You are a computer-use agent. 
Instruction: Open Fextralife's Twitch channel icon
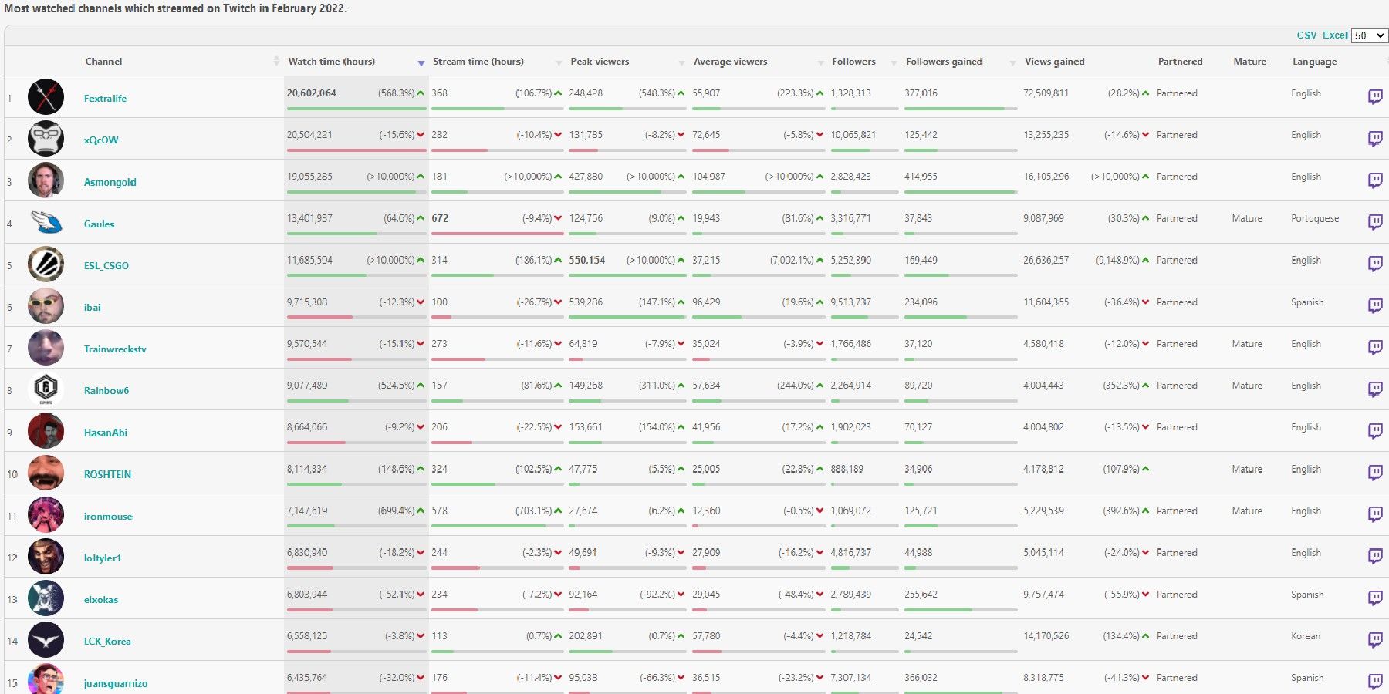(1375, 96)
